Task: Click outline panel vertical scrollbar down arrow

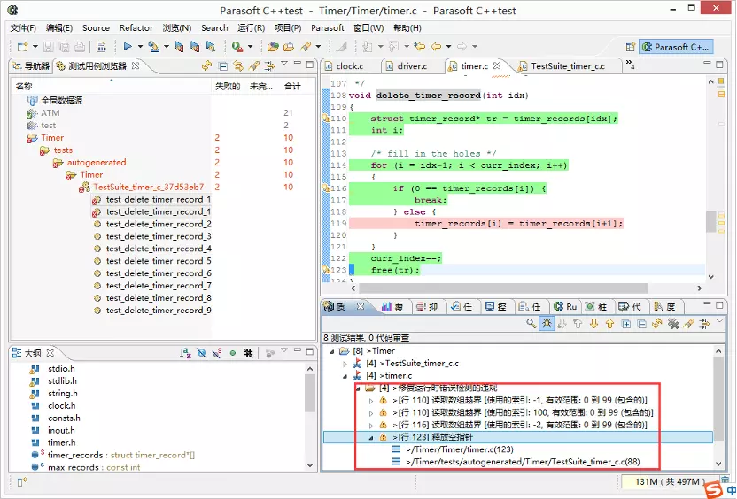Action: point(310,465)
